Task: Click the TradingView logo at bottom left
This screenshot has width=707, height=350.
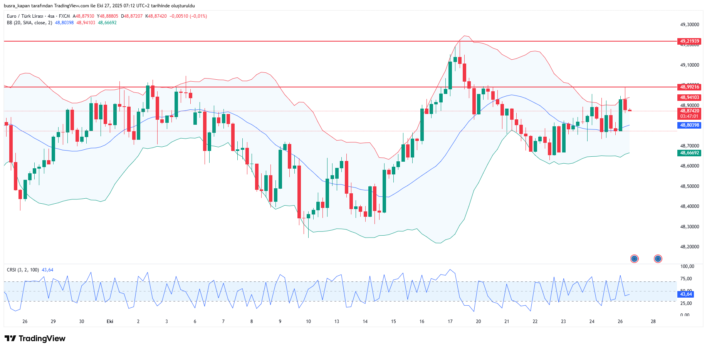Action: [x=35, y=338]
